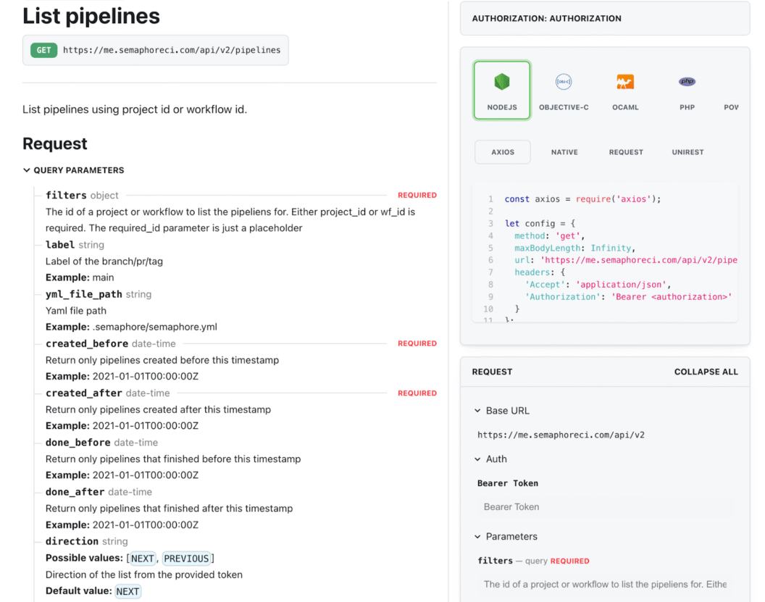Screen dimensions: 765x602
Task: Choose the Objective-C language icon
Action: point(564,90)
